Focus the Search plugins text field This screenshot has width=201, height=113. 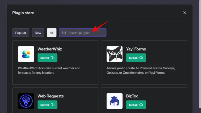click(85, 33)
